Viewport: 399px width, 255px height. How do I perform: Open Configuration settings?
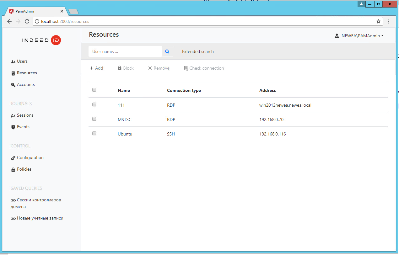point(30,158)
